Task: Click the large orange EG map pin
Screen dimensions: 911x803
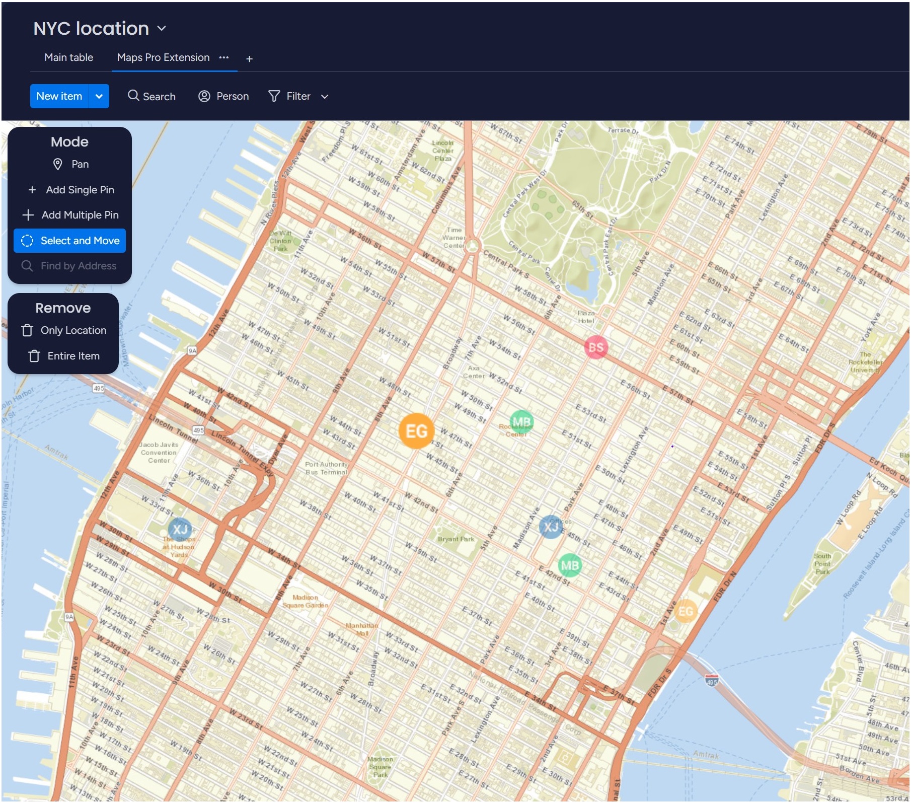Action: [416, 431]
